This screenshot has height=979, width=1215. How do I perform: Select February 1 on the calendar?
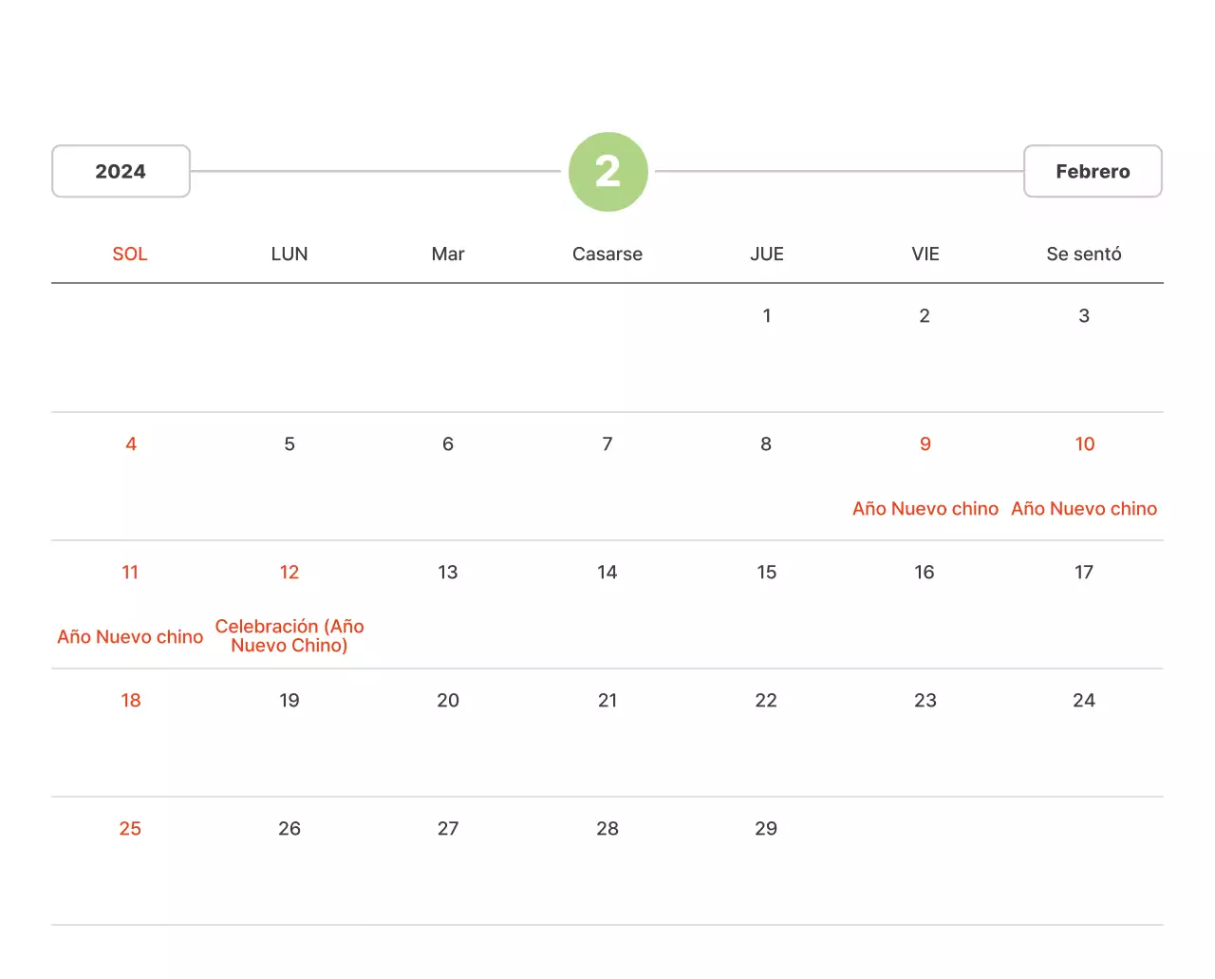pyautogui.click(x=767, y=316)
